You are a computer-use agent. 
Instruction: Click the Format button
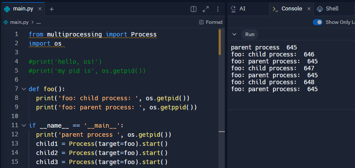click(211, 22)
